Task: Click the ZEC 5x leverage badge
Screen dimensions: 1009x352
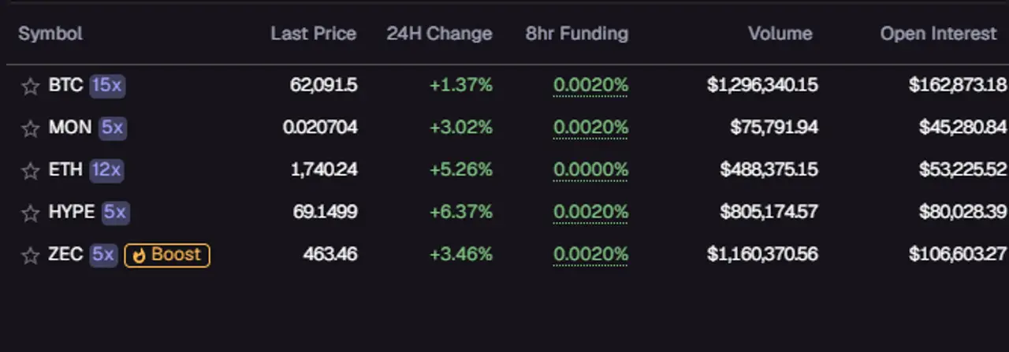Action: click(x=103, y=255)
